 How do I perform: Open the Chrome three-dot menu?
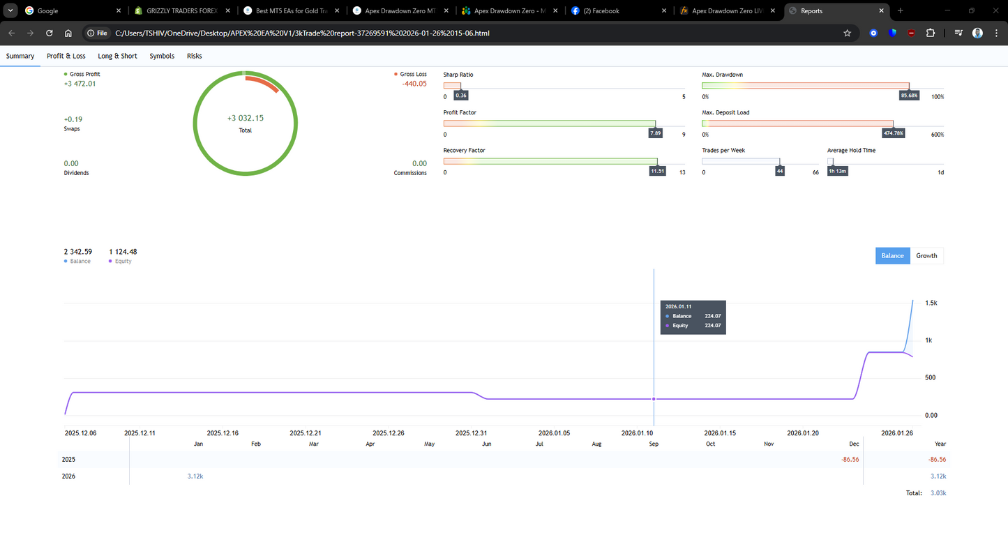click(x=995, y=33)
